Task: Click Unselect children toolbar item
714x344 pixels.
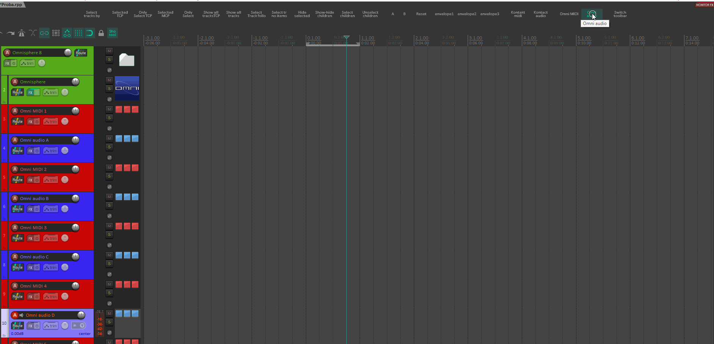Action: point(370,14)
